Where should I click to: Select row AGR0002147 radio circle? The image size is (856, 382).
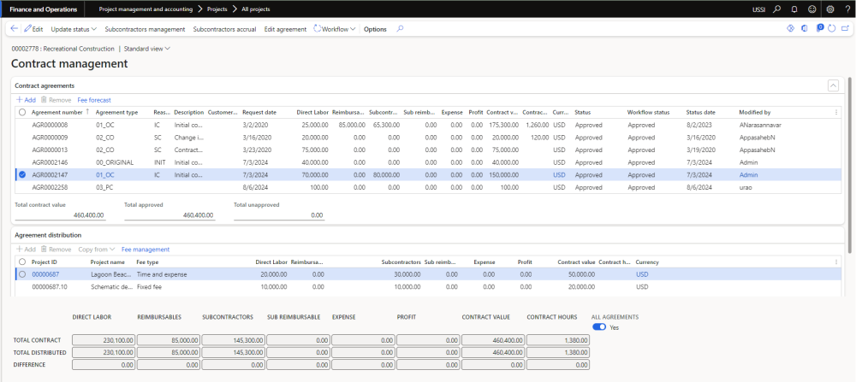(21, 174)
